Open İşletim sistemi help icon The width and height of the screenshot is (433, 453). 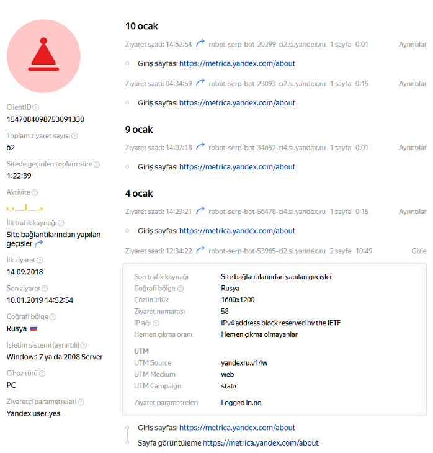tap(84, 345)
